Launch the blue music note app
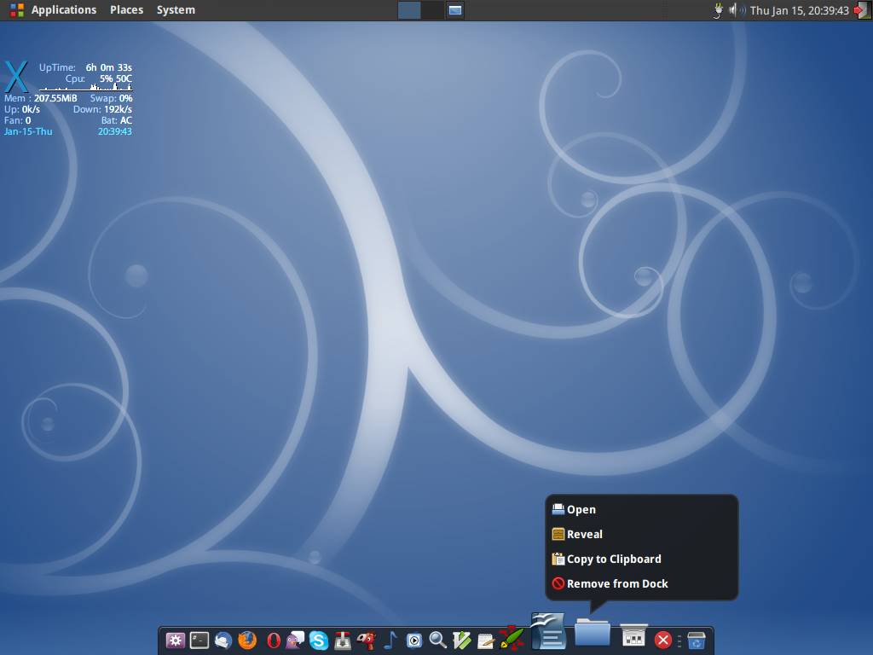Viewport: 873px width, 655px height. pyautogui.click(x=390, y=641)
